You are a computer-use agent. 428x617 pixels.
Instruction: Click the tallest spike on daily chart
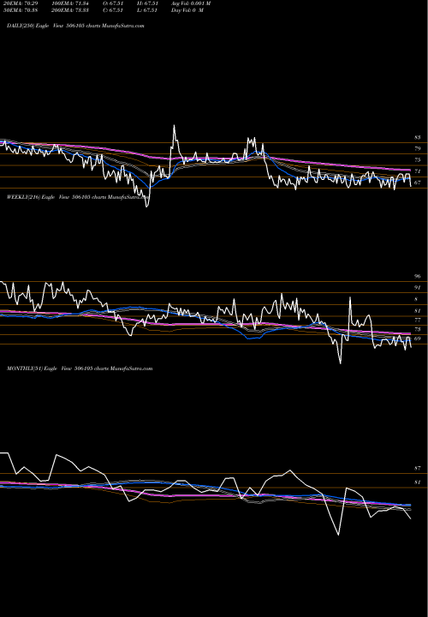coord(174,126)
